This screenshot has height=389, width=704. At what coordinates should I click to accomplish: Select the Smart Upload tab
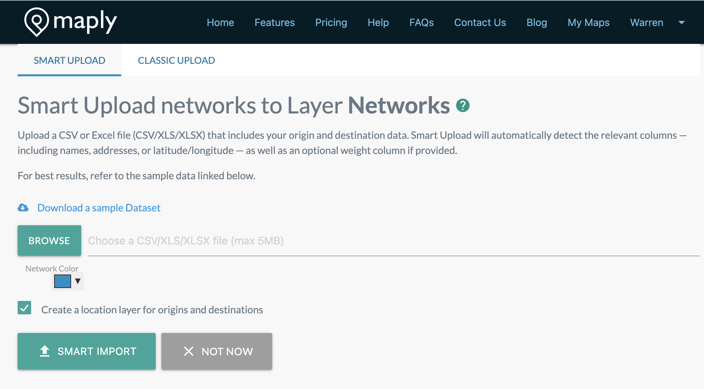pyautogui.click(x=69, y=60)
